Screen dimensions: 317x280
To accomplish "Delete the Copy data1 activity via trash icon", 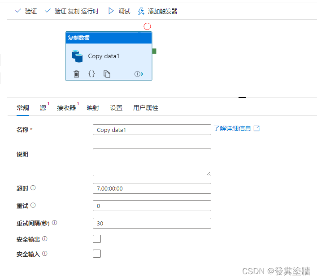I will click(76, 74).
